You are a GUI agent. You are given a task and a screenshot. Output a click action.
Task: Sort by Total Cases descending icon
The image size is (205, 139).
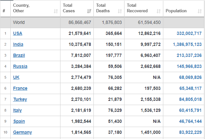pos(89,11)
